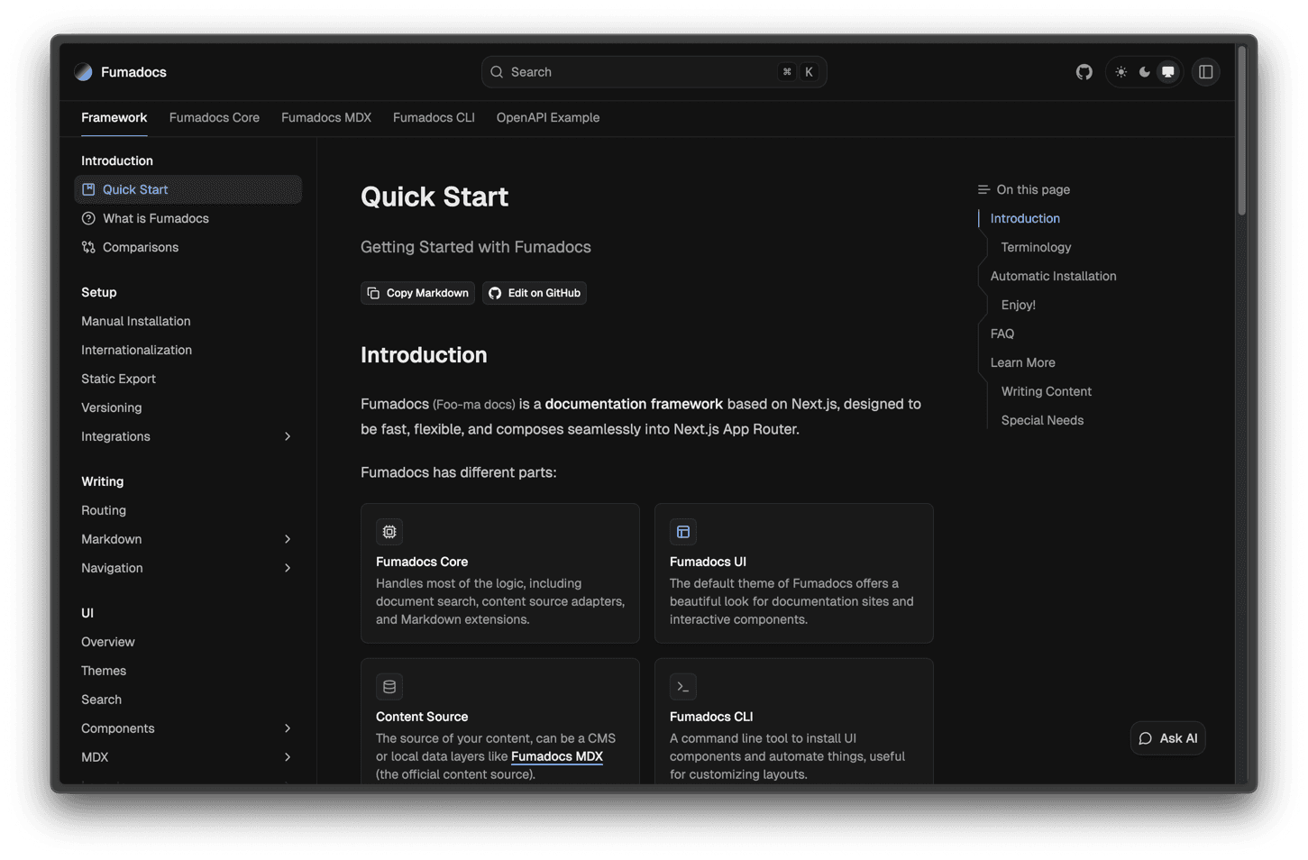Collapse sidebar using the panel icon
The height and width of the screenshot is (860, 1308).
(1205, 72)
